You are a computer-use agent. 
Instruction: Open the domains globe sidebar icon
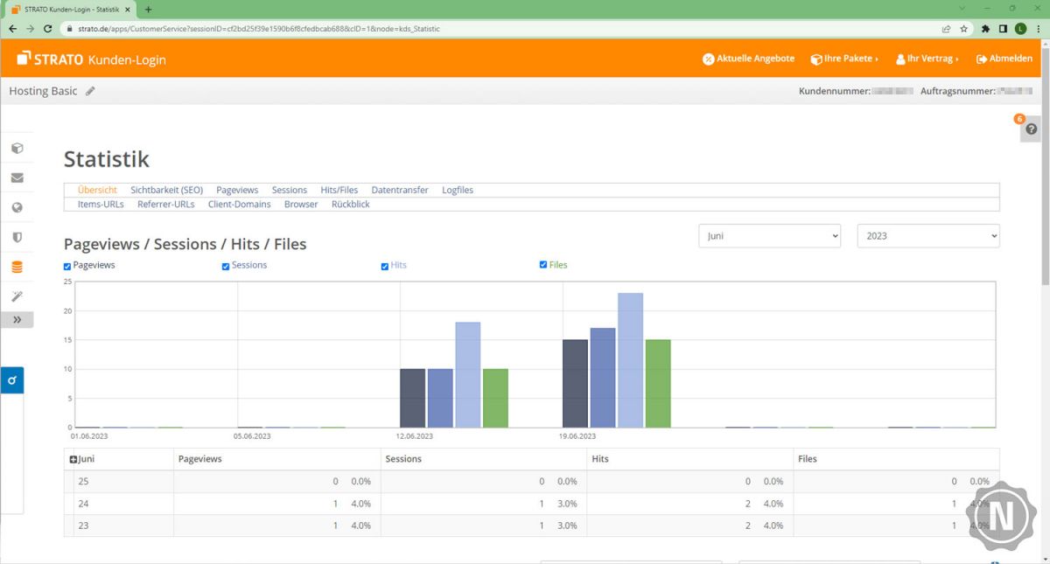17,207
